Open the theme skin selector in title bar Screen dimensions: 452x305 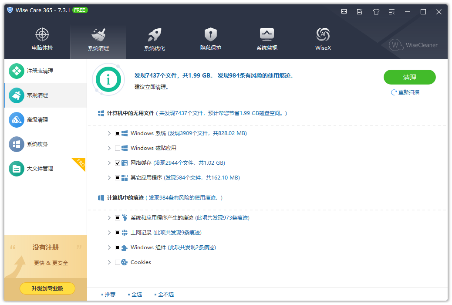point(376,12)
